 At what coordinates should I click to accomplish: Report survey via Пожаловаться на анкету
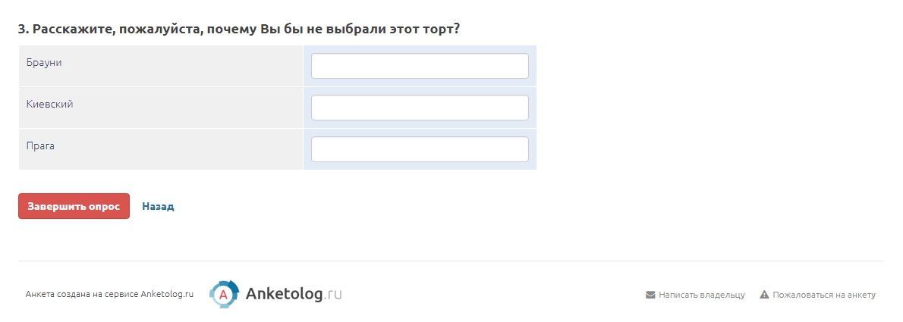pyautogui.click(x=823, y=295)
